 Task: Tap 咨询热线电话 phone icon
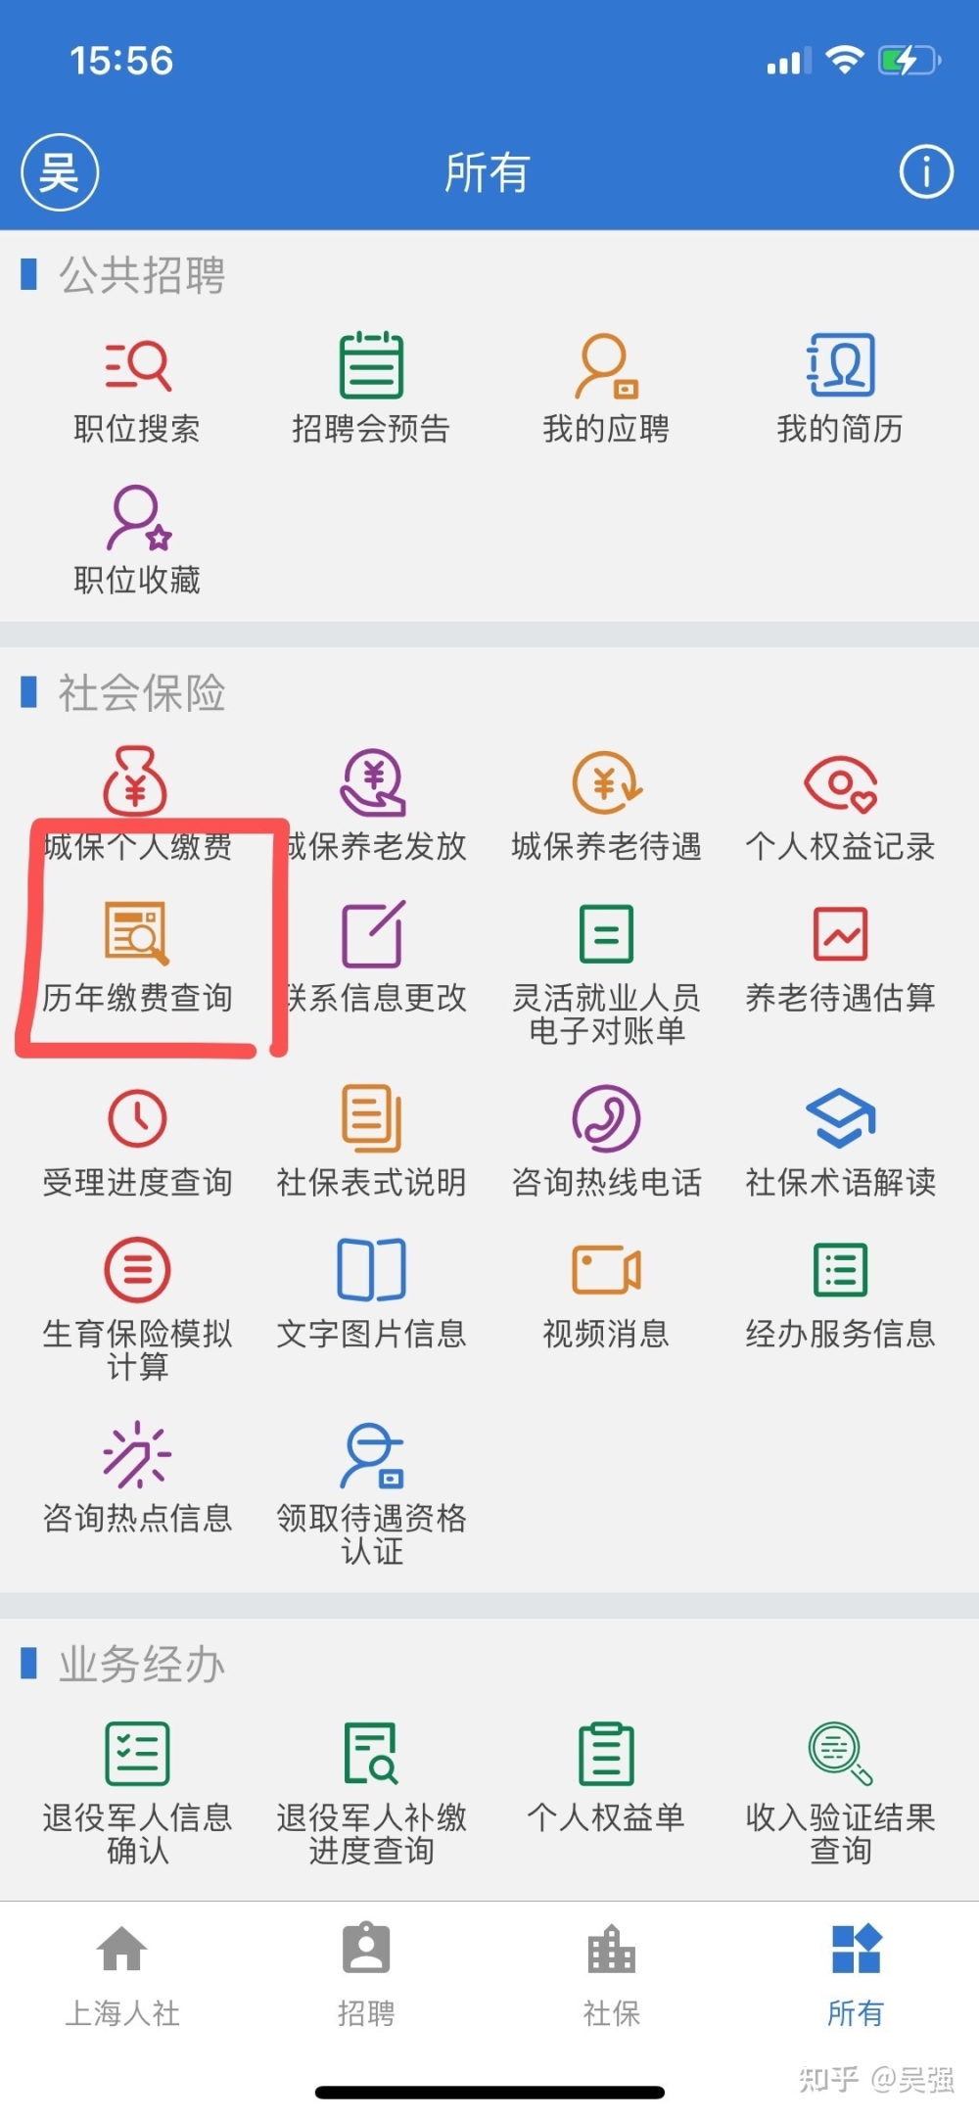coord(606,1117)
